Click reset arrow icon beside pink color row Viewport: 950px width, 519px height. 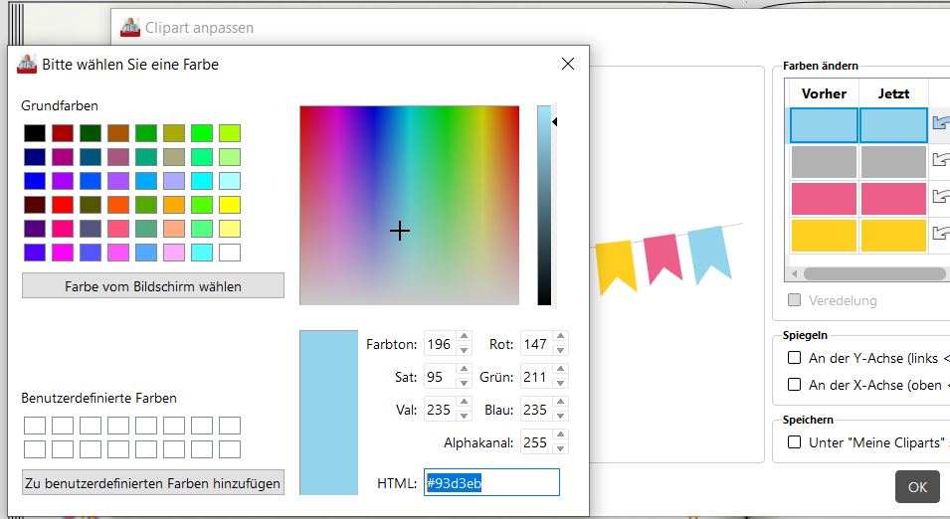(940, 197)
